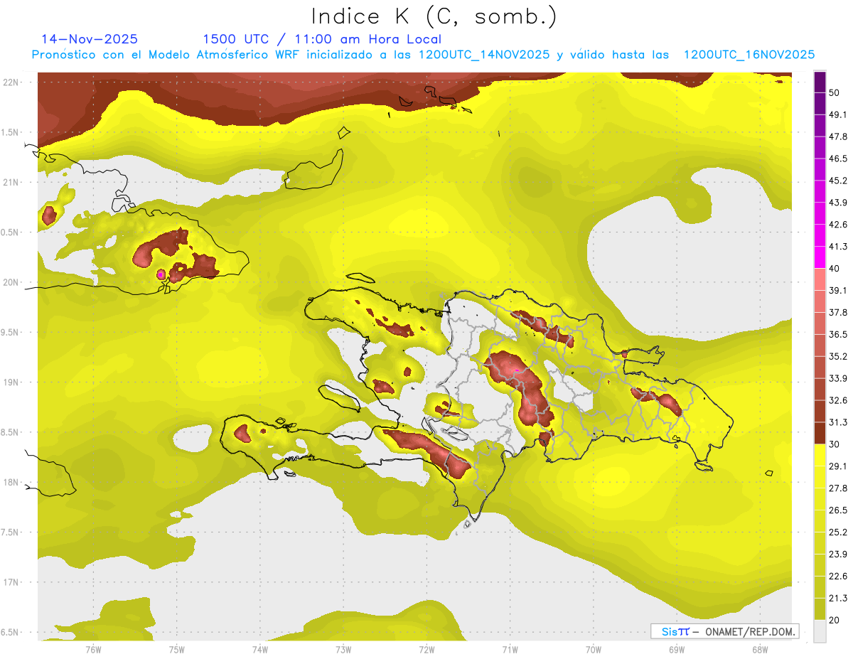Click the colorbar value "42.6"
This screenshot has height=659, width=853.
pyautogui.click(x=838, y=225)
